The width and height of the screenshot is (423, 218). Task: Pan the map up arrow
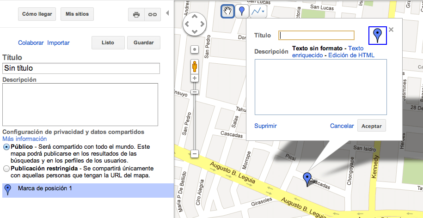tap(195, 17)
